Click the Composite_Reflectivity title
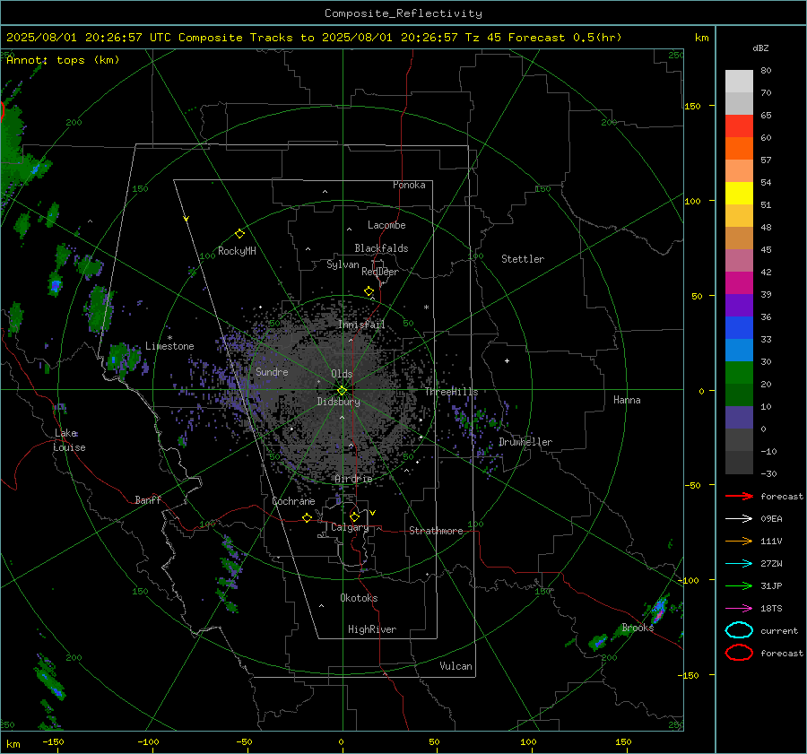Viewport: 807px width, 754px height. coord(403,13)
